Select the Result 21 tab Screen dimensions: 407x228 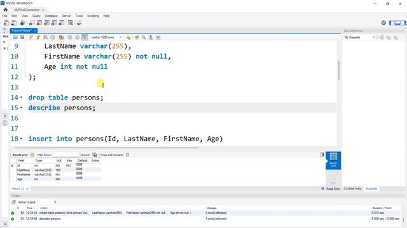(x=18, y=189)
